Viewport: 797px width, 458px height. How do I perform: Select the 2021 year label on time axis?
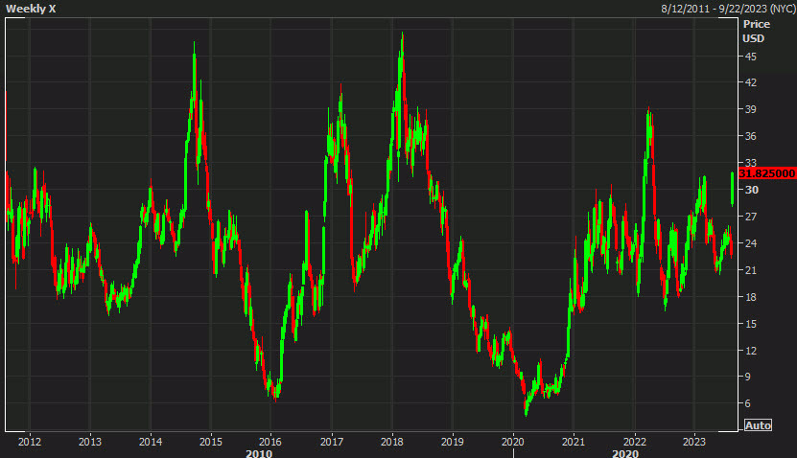pyautogui.click(x=574, y=442)
